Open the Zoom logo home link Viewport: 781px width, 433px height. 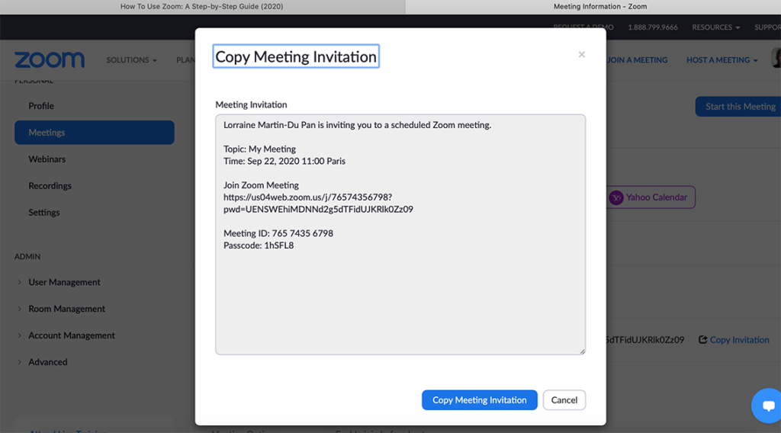[x=50, y=59]
